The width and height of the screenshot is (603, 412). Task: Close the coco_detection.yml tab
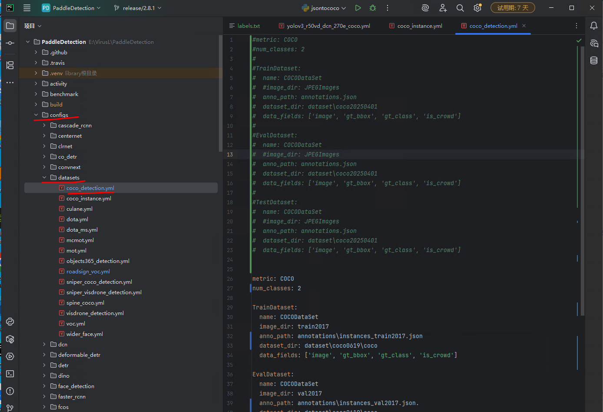pyautogui.click(x=524, y=26)
